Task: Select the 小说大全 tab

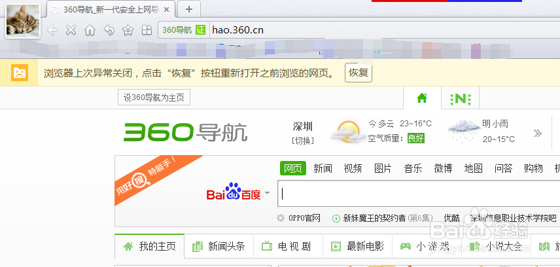Action: 495,246
